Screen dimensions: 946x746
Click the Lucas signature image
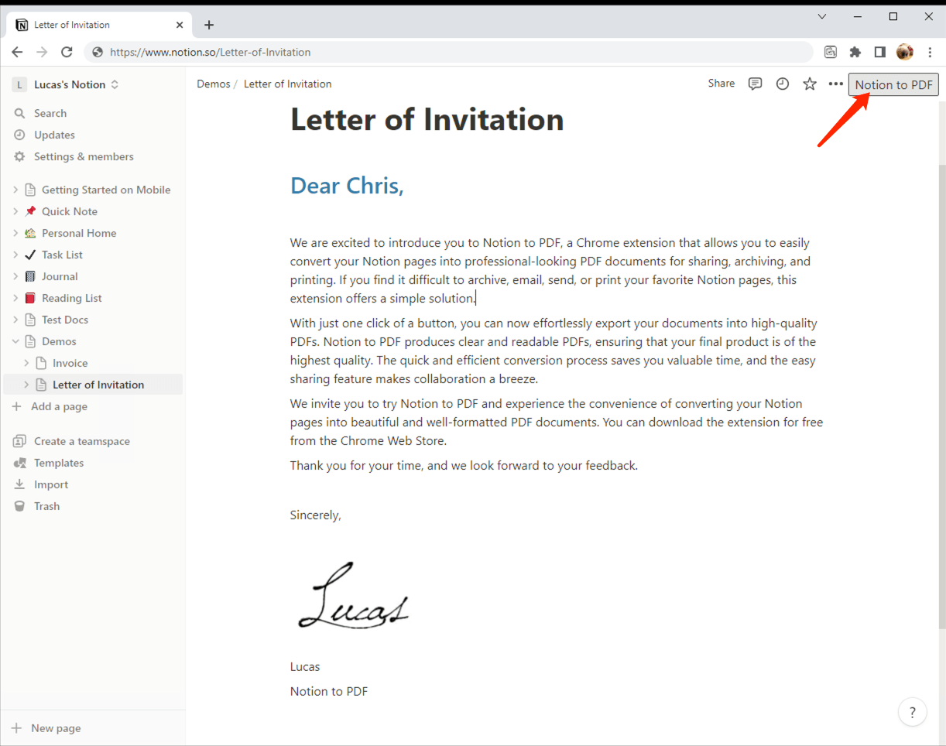353,594
